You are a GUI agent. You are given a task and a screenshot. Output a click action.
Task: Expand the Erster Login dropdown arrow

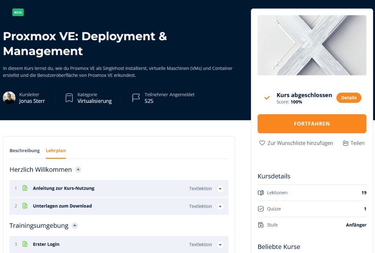[x=220, y=245]
